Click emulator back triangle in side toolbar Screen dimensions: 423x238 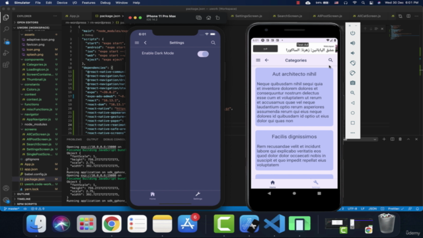coord(352,103)
